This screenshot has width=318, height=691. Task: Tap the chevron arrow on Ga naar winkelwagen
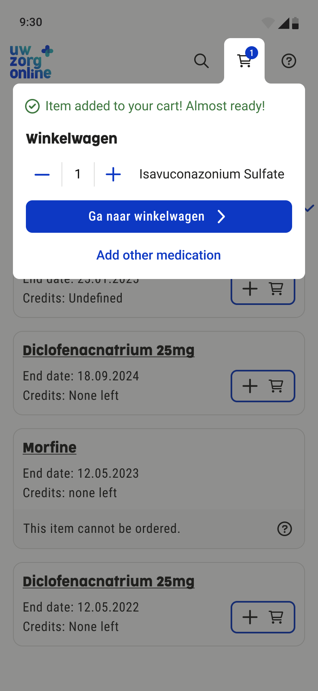[x=221, y=217]
